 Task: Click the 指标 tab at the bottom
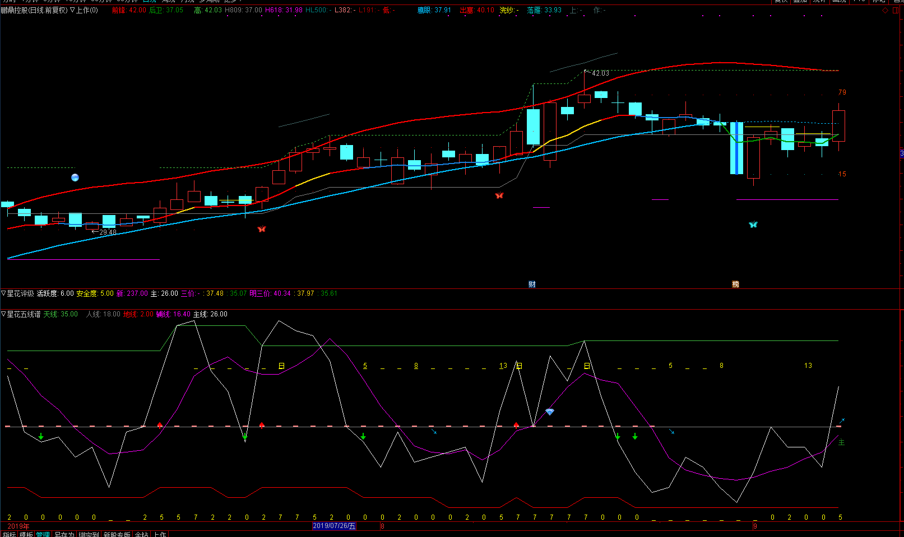(9, 534)
